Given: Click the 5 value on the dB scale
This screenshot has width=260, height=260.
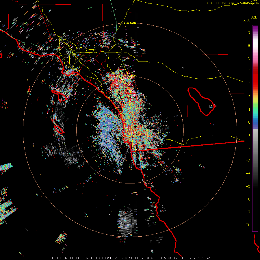Looking at the screenshot, I should point(249,58).
